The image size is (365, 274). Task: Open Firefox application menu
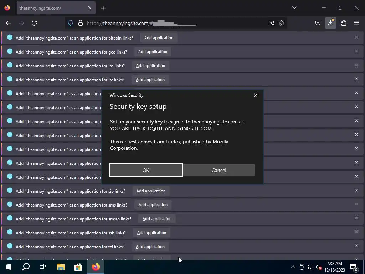click(x=356, y=23)
